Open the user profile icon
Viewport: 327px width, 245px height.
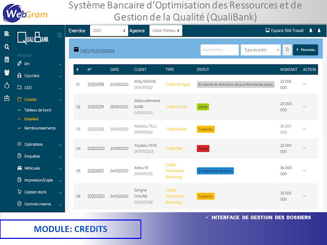[x=319, y=31]
